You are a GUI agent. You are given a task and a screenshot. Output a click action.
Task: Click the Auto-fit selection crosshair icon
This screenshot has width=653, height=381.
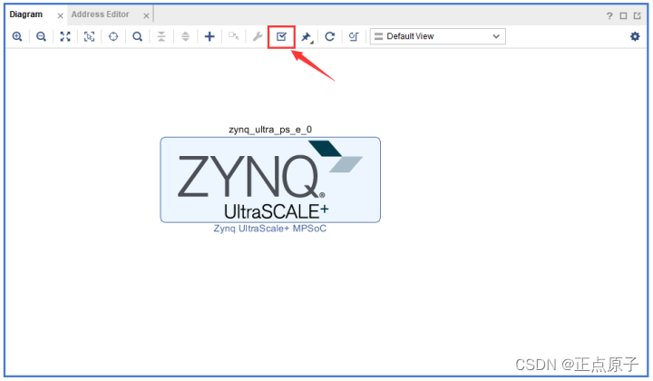click(x=113, y=36)
